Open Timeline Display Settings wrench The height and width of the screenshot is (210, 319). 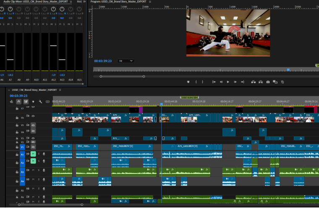[x=40, y=102]
